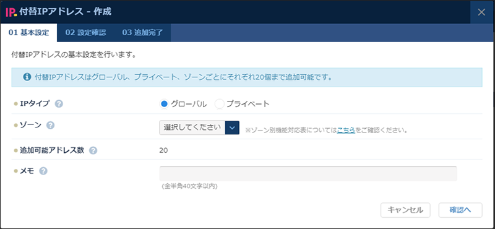The width and height of the screenshot is (495, 229).
Task: Open the 選択してください zone dropdown
Action: click(x=199, y=127)
